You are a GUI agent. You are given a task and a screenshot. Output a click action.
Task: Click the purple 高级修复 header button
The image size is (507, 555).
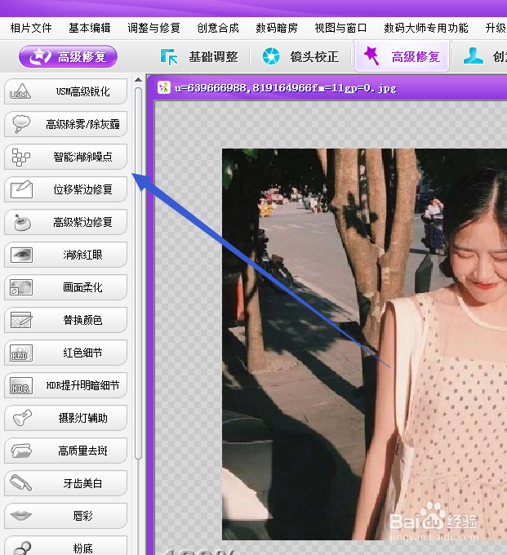pyautogui.click(x=68, y=56)
